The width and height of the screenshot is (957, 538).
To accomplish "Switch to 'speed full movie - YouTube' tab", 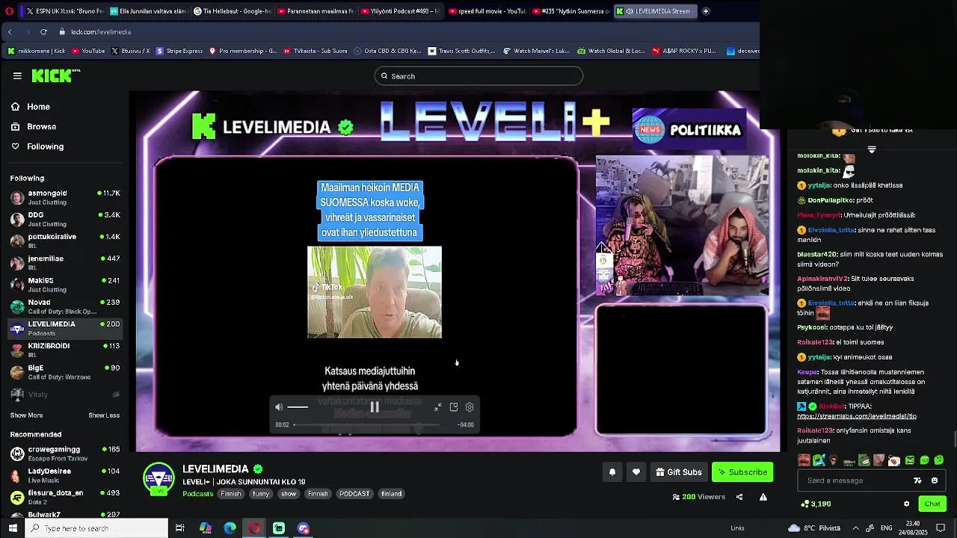I will pyautogui.click(x=487, y=11).
